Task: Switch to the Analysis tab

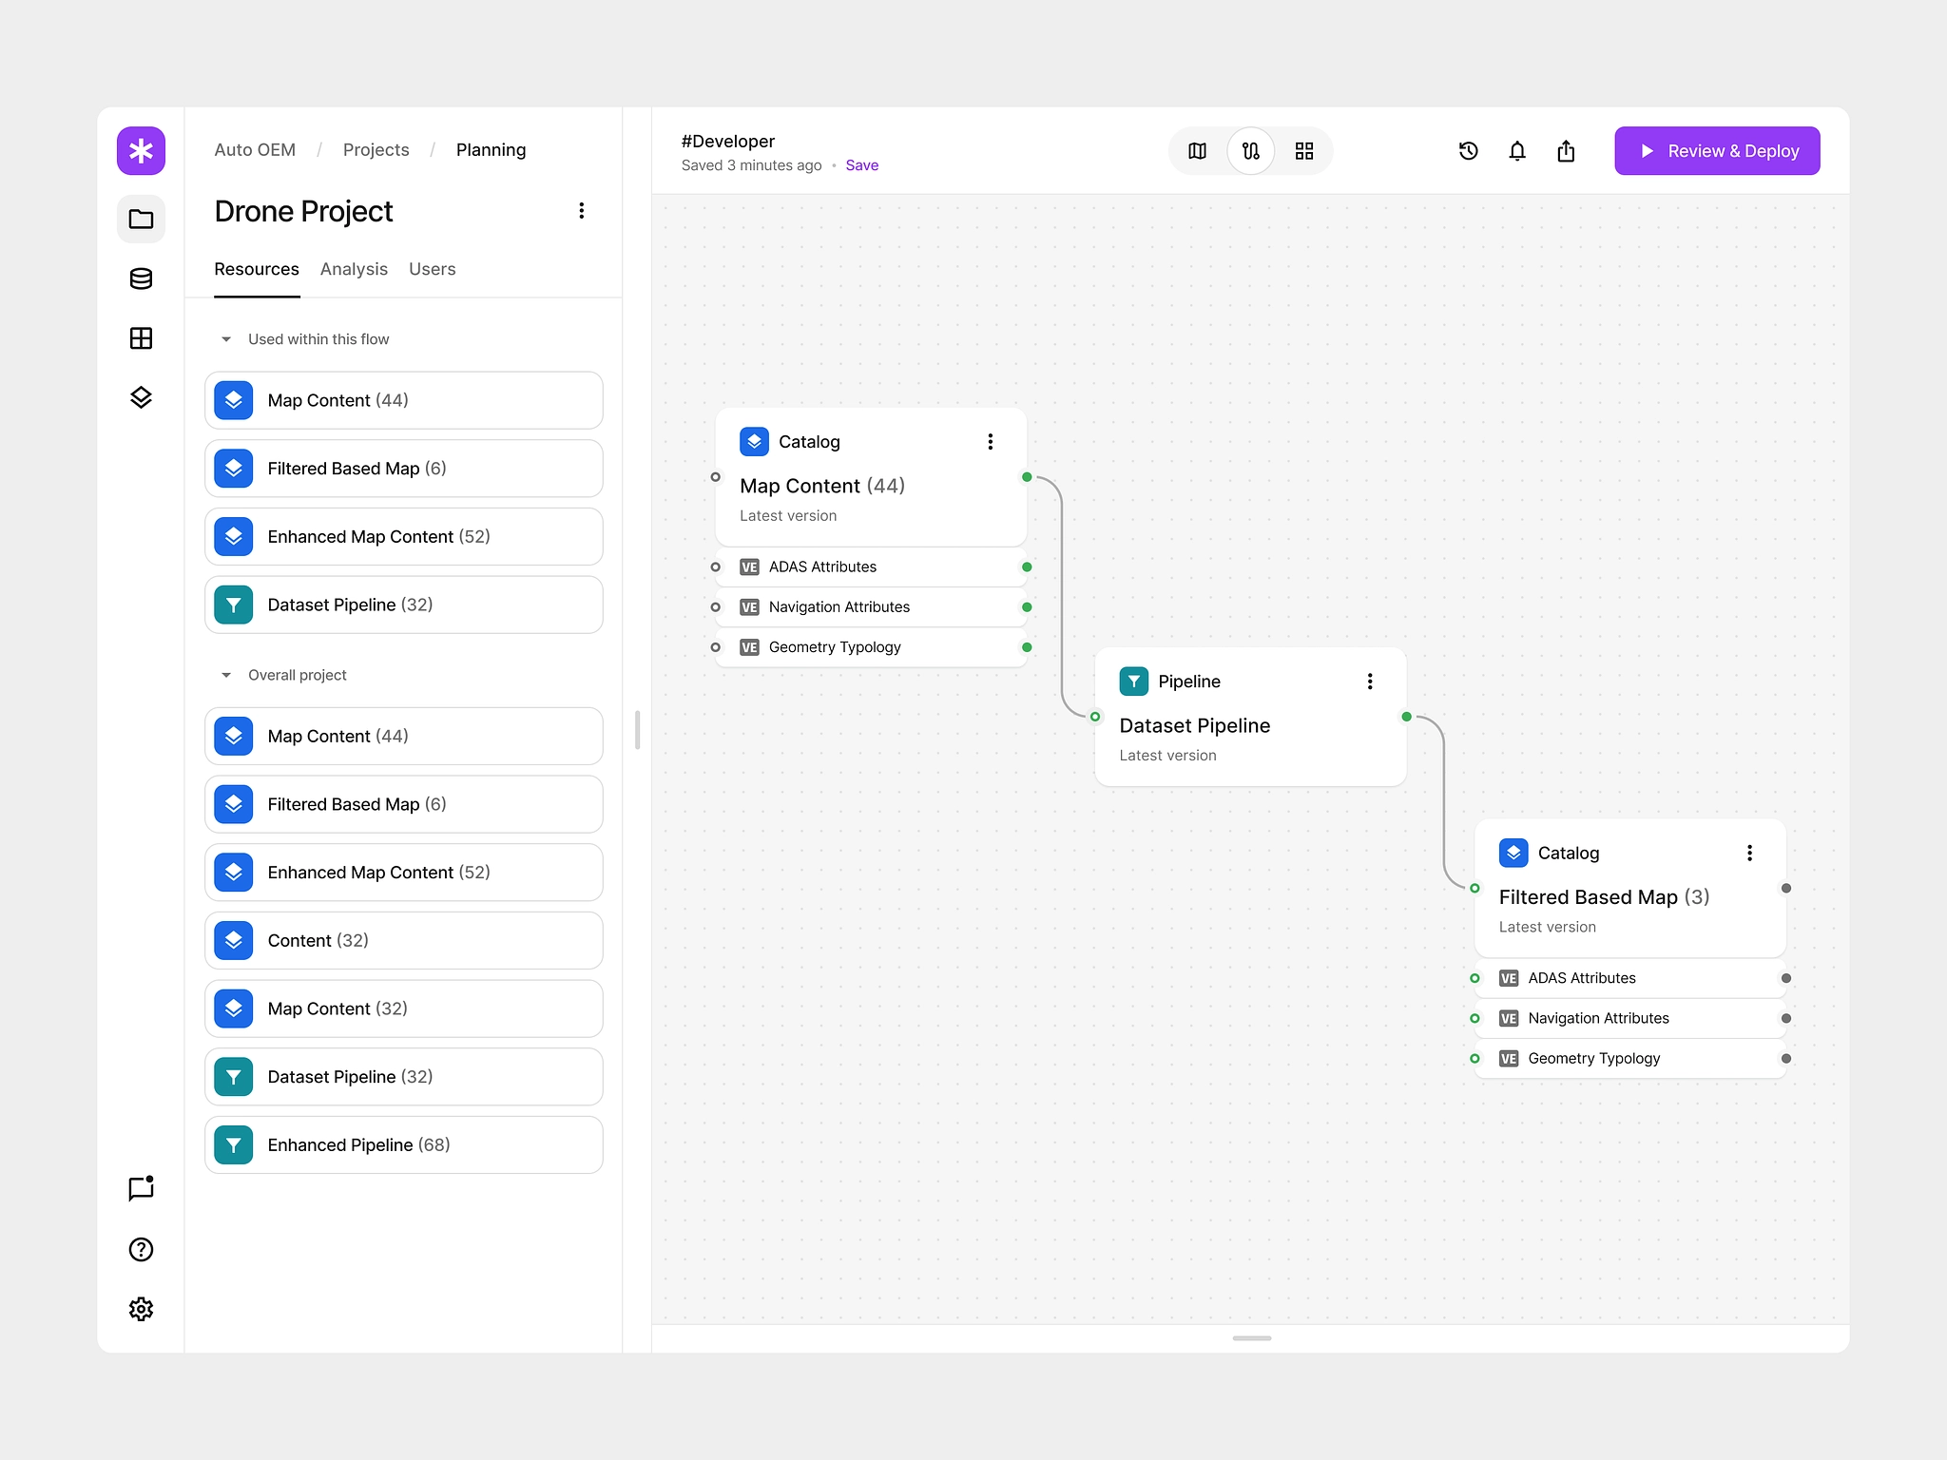Action: pyautogui.click(x=354, y=269)
